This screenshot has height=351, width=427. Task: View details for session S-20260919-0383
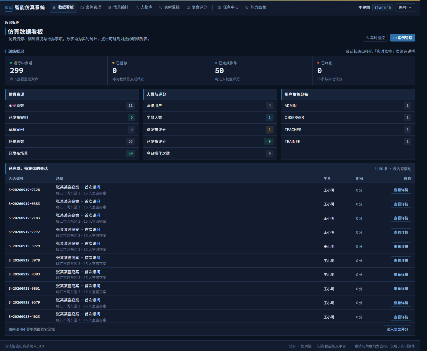click(x=401, y=204)
